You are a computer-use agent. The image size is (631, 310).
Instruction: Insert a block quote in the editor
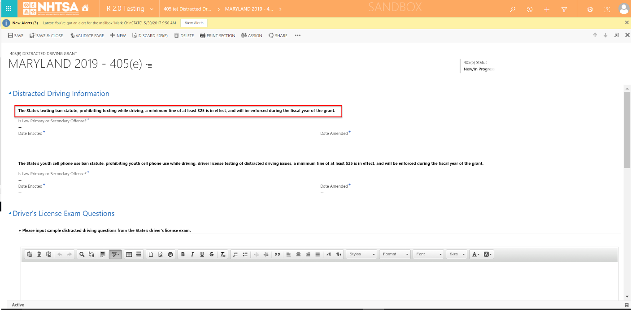tap(277, 254)
